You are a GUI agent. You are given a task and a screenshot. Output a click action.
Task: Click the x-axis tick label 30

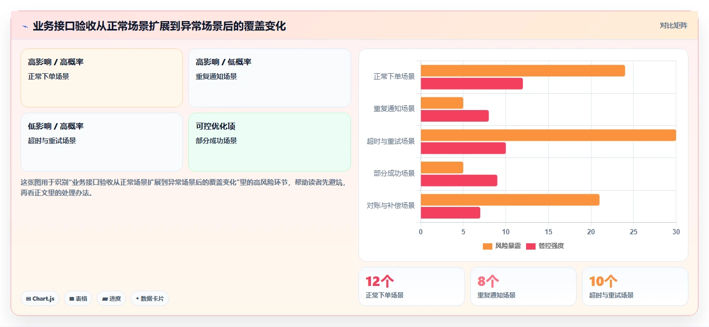[676, 232]
